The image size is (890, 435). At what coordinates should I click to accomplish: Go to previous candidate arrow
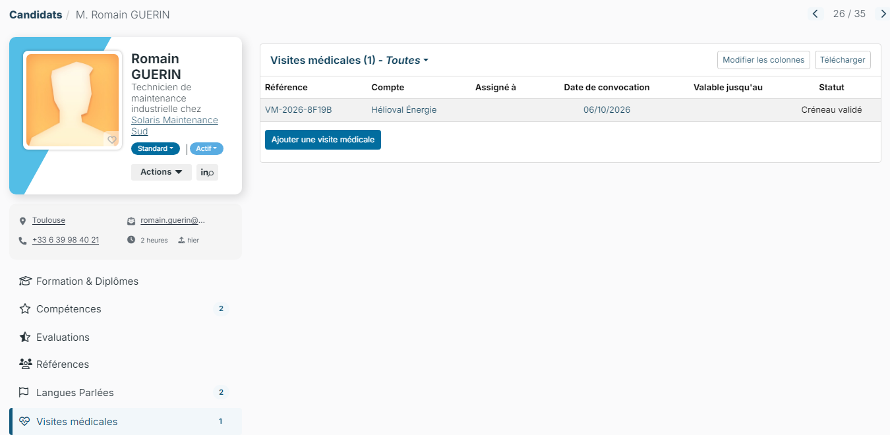816,14
